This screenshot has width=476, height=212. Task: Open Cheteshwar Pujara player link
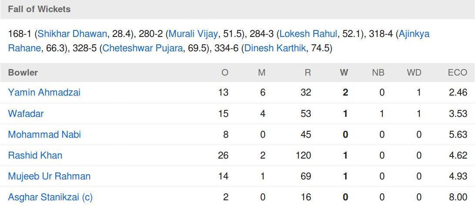[x=143, y=48]
